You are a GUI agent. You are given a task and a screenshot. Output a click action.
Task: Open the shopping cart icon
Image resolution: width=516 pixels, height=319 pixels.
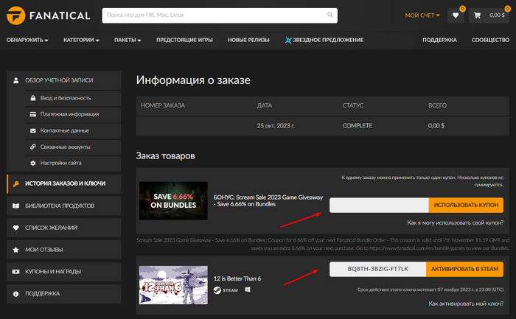pos(478,15)
